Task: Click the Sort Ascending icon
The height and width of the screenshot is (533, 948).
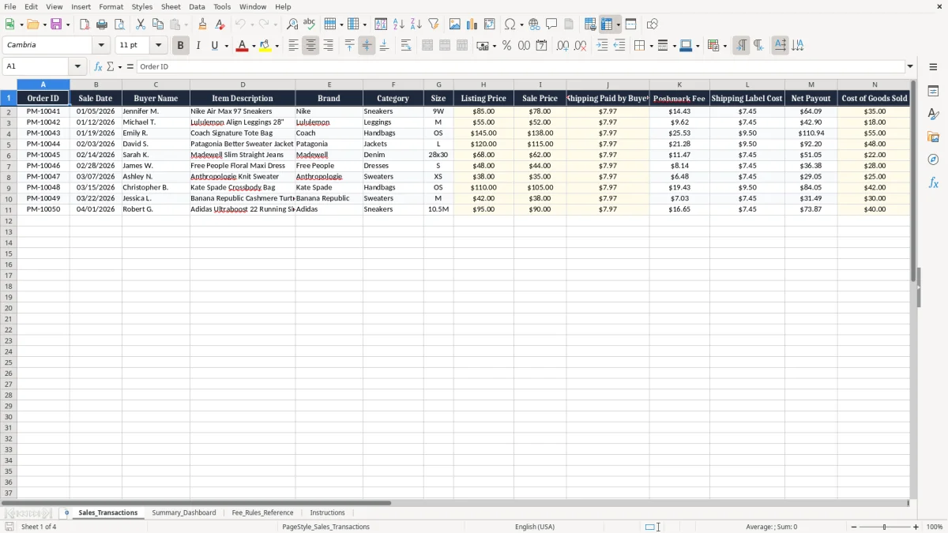Action: click(x=399, y=24)
